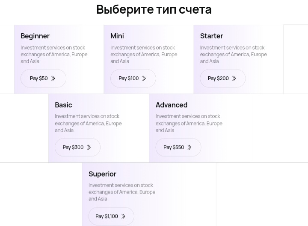
Task: Click the arrow icon on Pay $1,100
Action: click(x=123, y=217)
